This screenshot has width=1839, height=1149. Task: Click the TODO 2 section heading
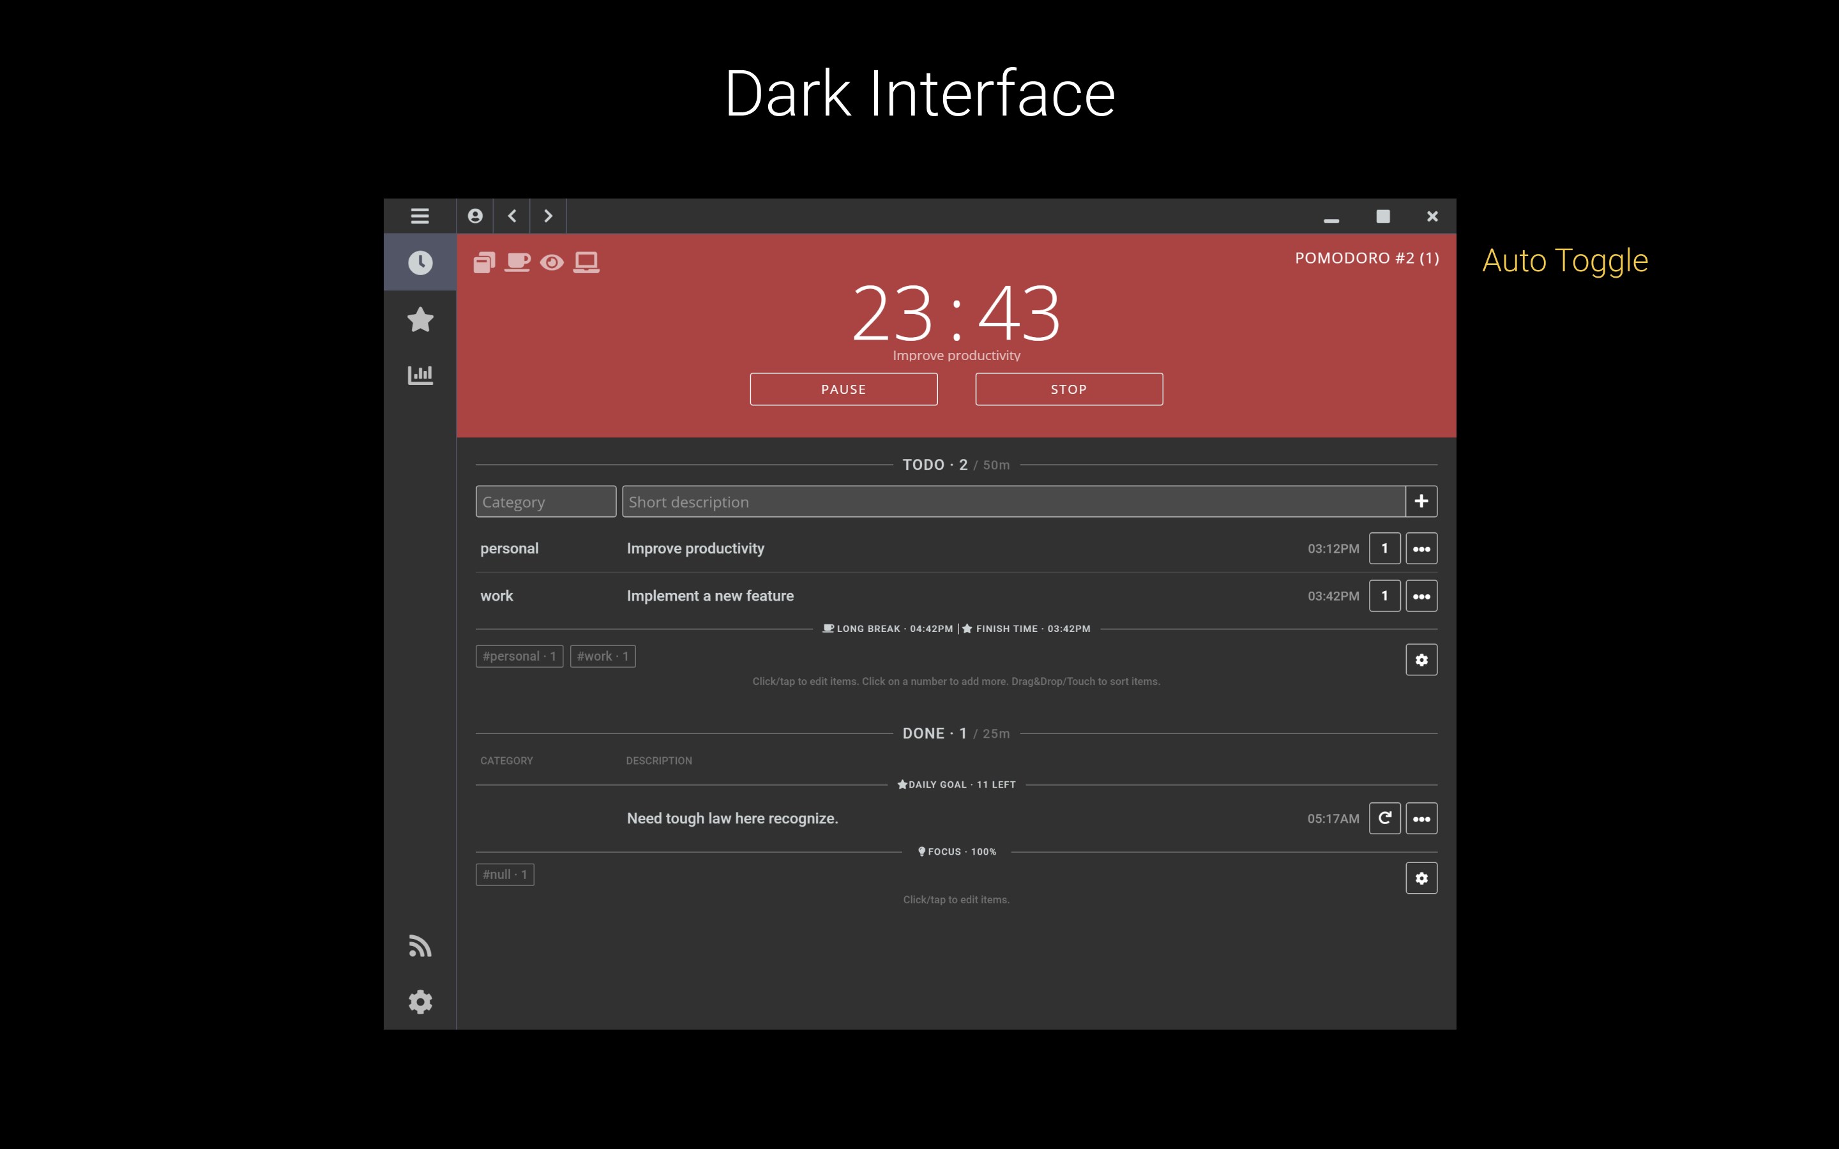pos(935,464)
